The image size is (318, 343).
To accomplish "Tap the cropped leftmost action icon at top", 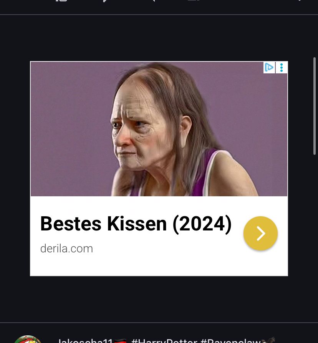I will pos(61,1).
